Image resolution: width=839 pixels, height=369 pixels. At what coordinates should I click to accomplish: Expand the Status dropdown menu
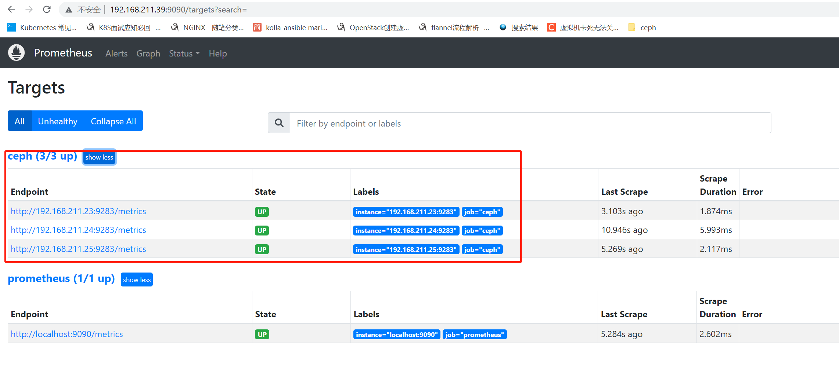[184, 54]
